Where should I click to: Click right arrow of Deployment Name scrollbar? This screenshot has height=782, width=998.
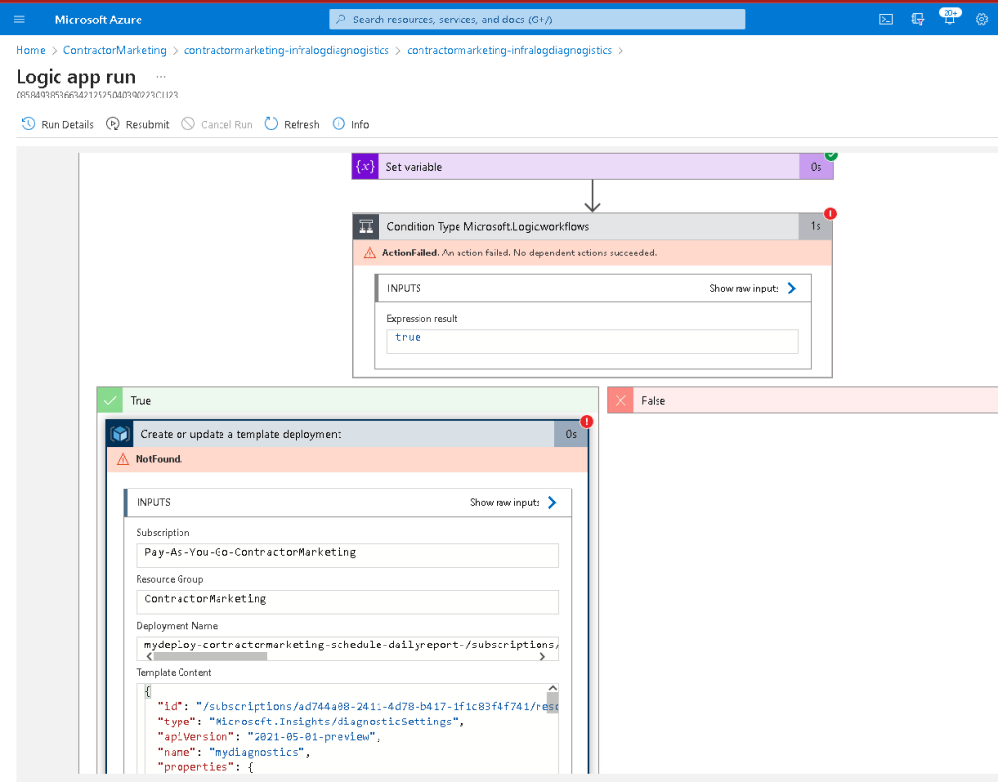(543, 656)
